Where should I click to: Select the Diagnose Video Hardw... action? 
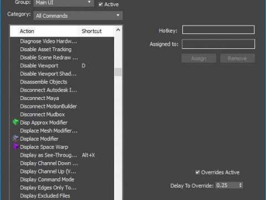tap(49, 41)
